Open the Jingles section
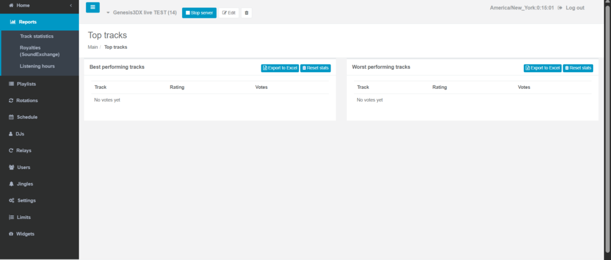Viewport: 611px width, 260px height. coord(24,184)
